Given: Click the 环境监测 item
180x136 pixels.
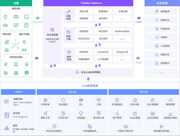Looking at the screenshot, I should (x=162, y=29).
